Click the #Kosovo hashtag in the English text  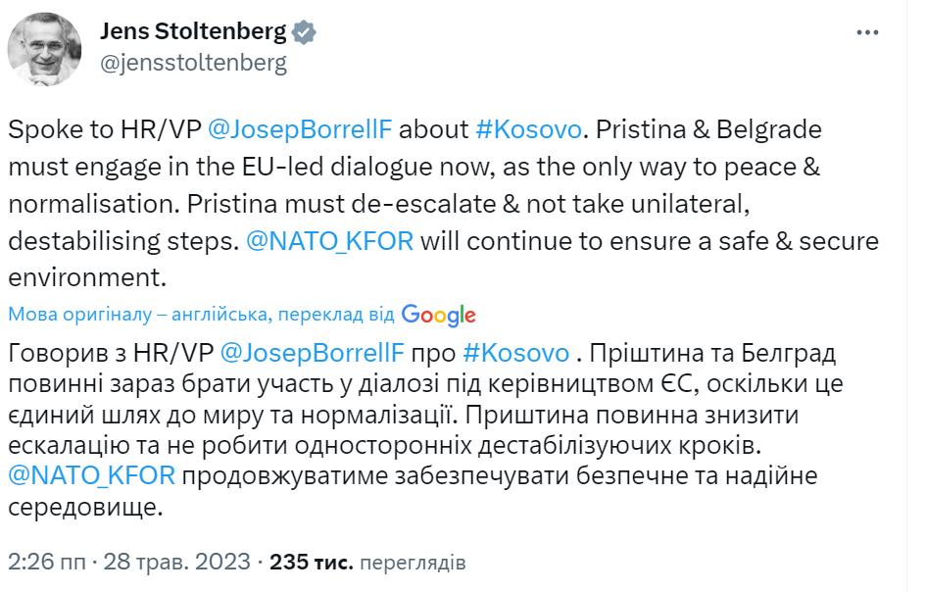pyautogui.click(x=528, y=128)
